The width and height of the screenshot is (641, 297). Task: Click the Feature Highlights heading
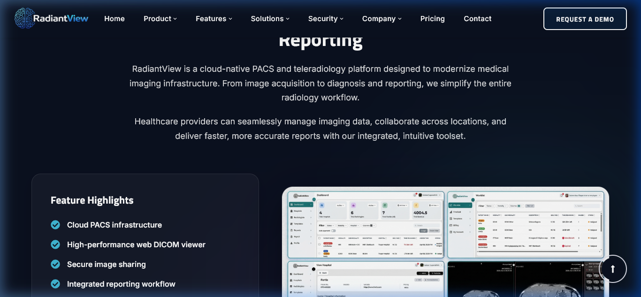(92, 200)
